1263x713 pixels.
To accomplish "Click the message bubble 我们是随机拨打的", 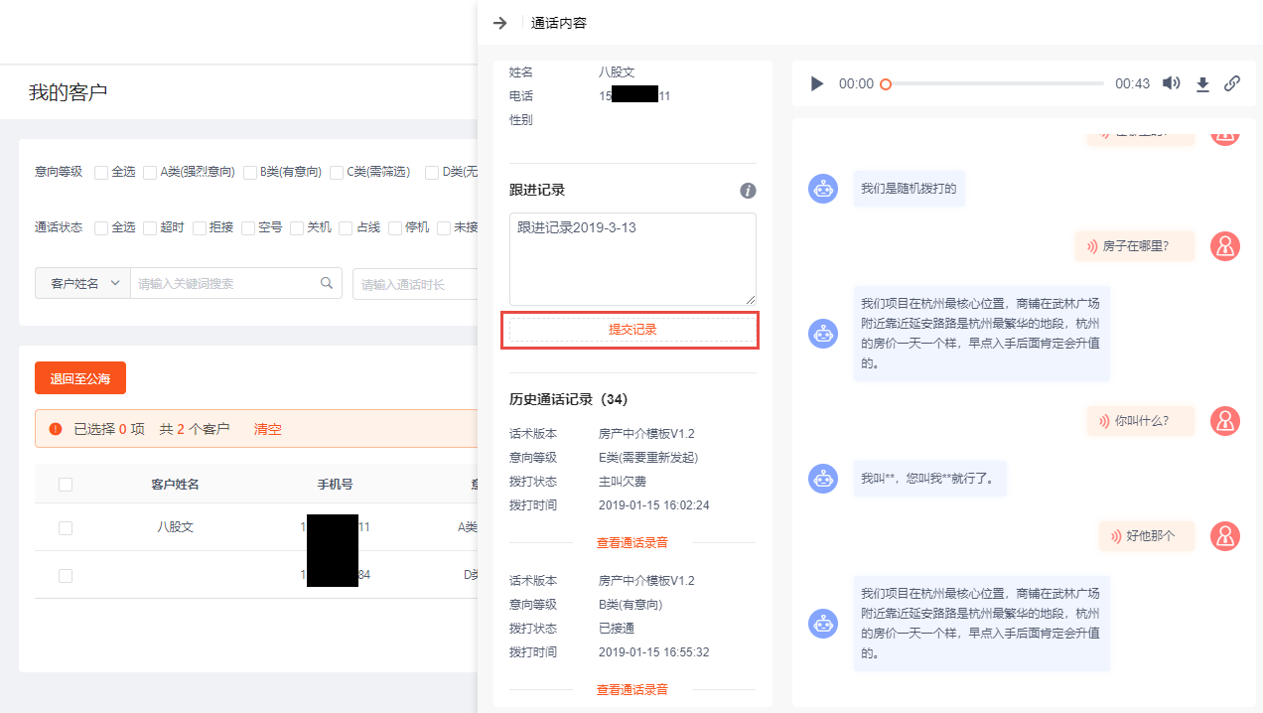I will [909, 188].
